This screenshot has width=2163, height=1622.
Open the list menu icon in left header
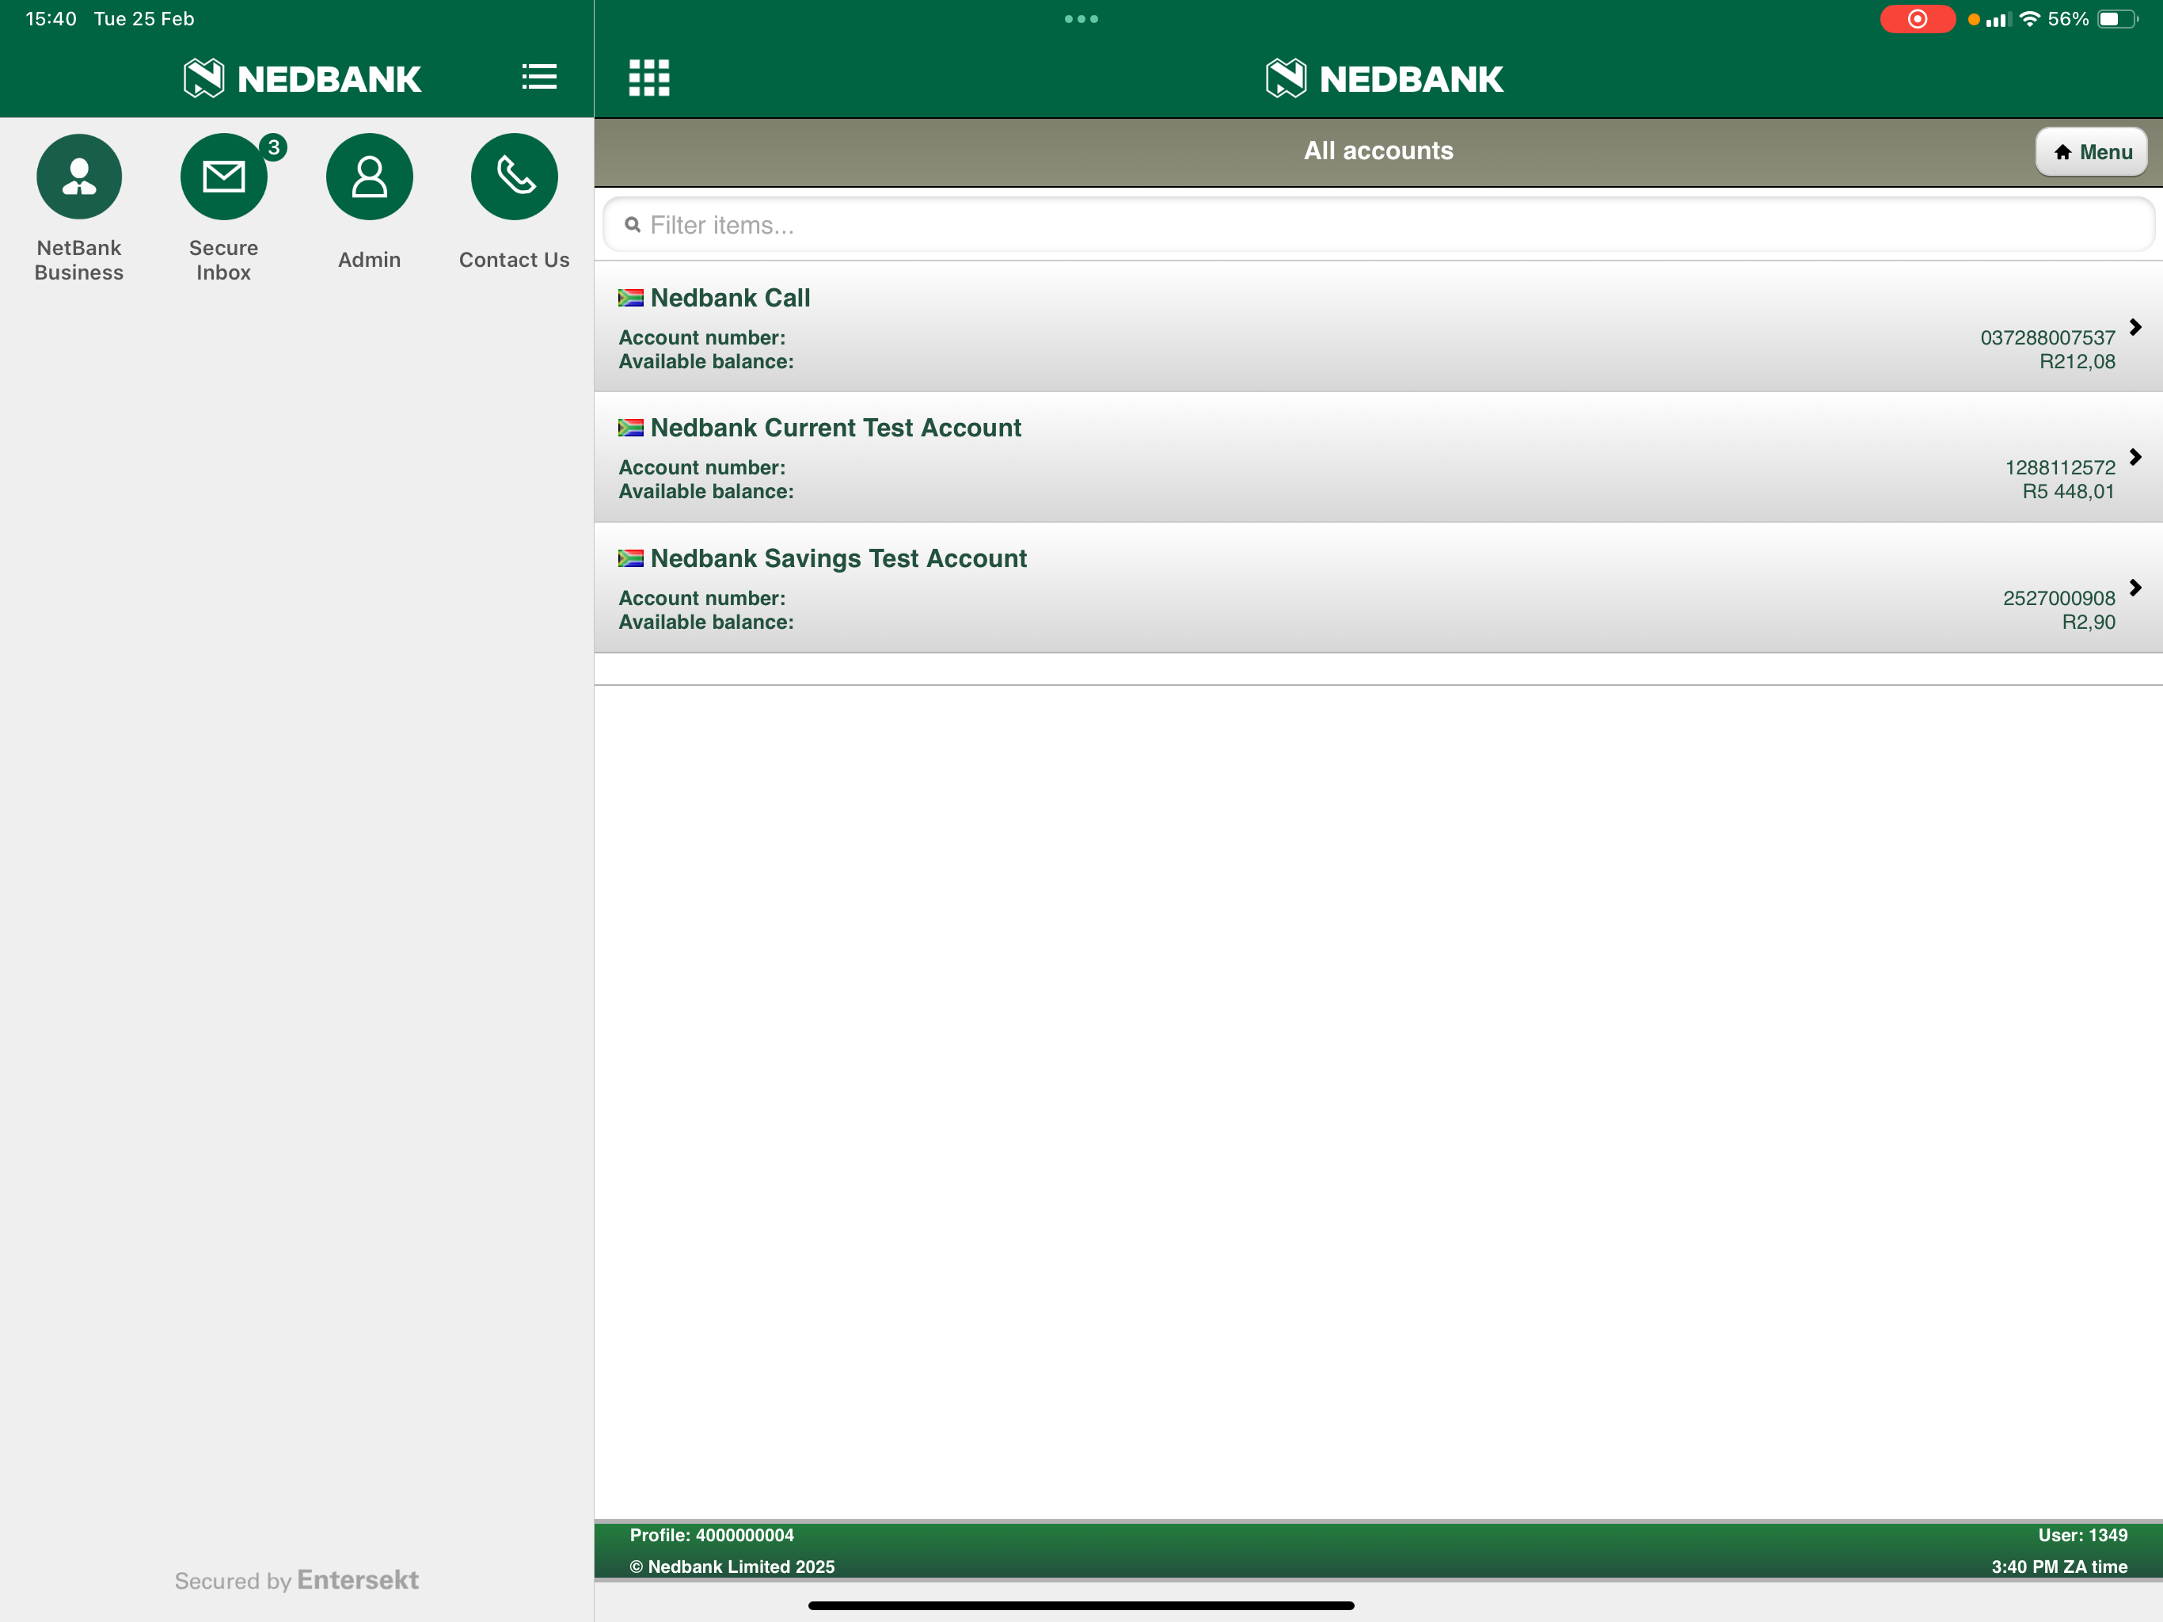(x=539, y=78)
